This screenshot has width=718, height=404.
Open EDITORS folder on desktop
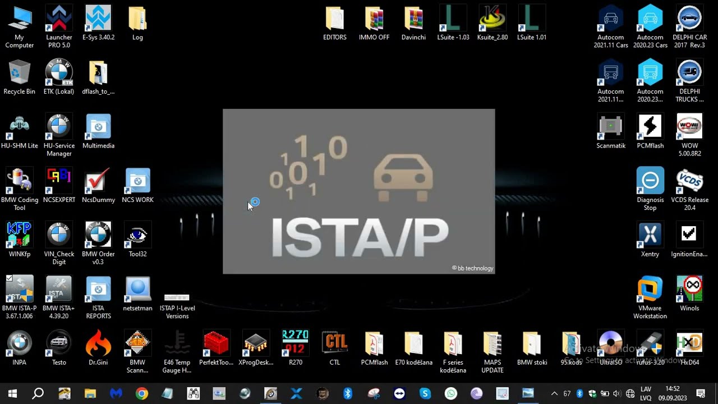pyautogui.click(x=335, y=23)
